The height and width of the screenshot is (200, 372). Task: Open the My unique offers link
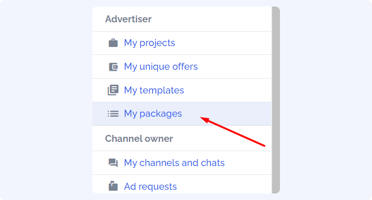click(x=161, y=67)
